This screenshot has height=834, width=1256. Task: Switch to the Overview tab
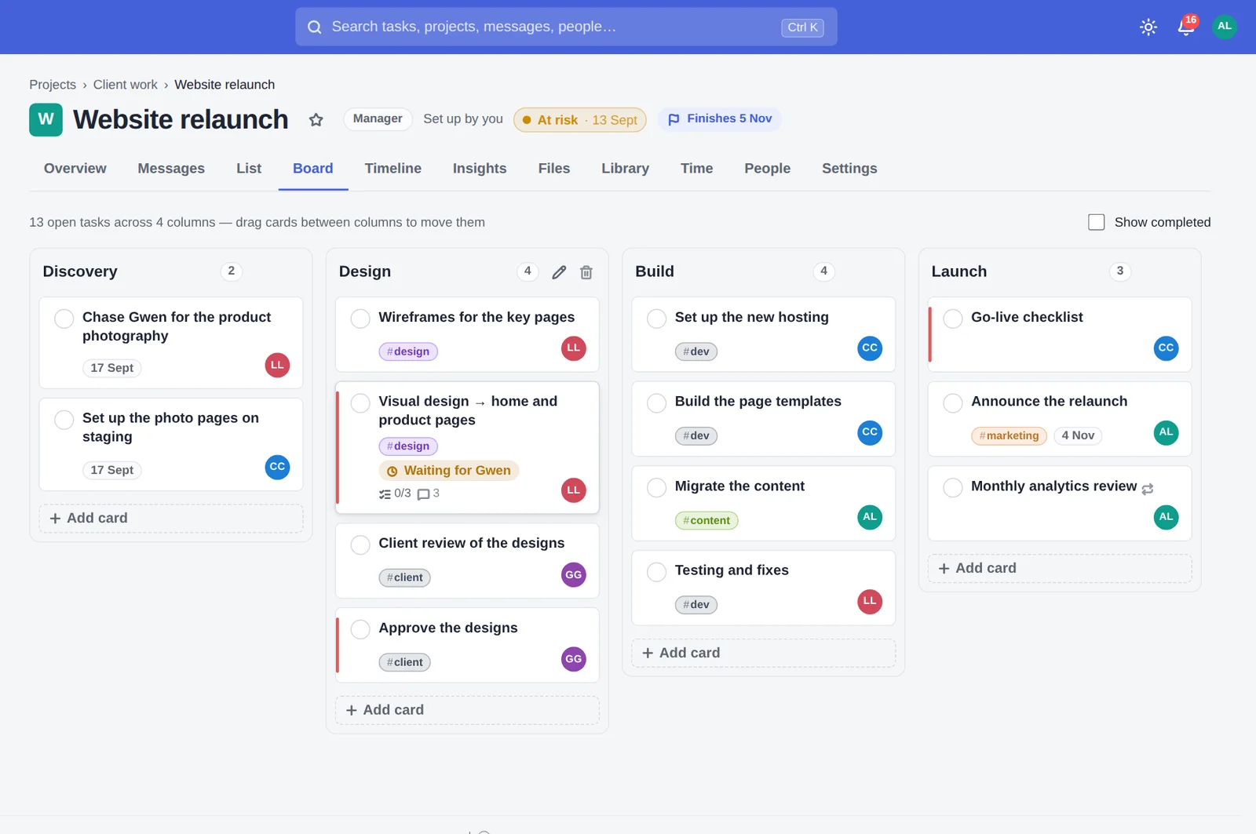click(75, 169)
